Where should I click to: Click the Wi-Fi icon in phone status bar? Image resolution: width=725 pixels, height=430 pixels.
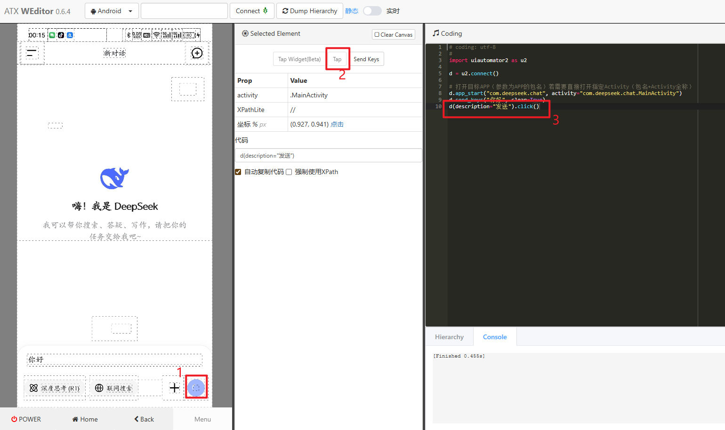[156, 35]
